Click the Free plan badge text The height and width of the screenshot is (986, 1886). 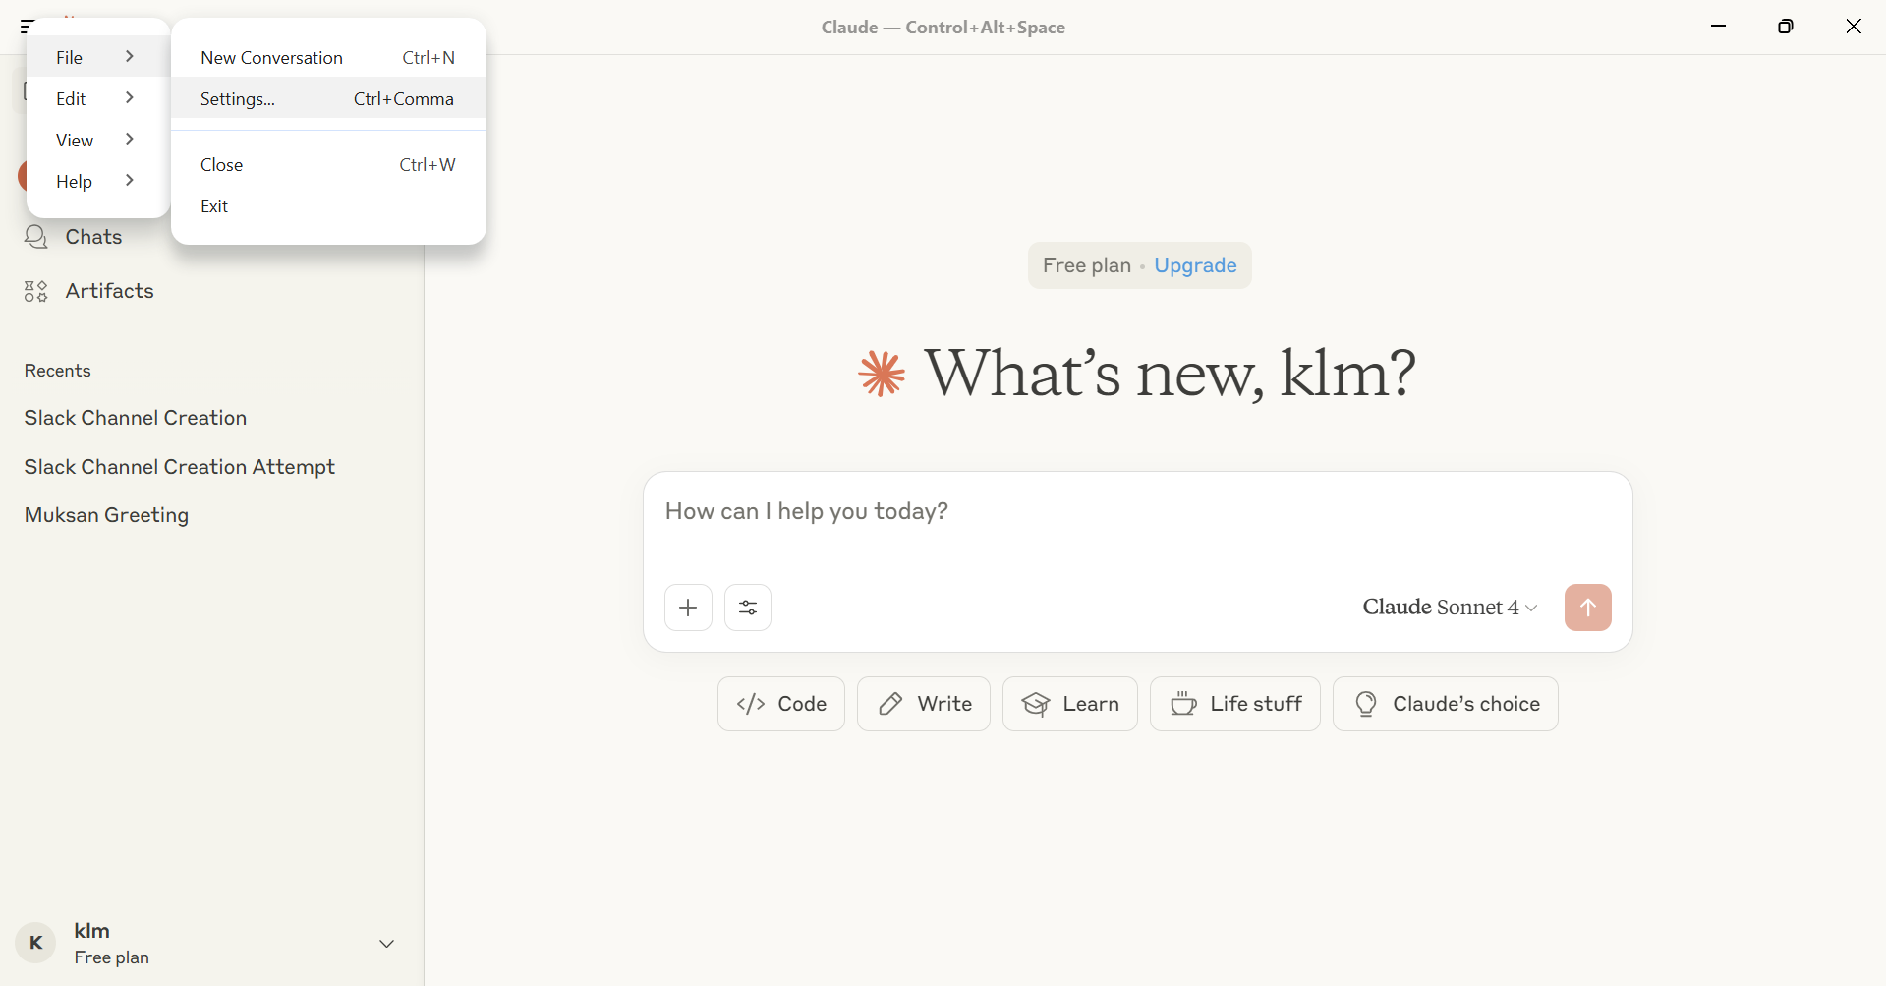(x=1087, y=265)
